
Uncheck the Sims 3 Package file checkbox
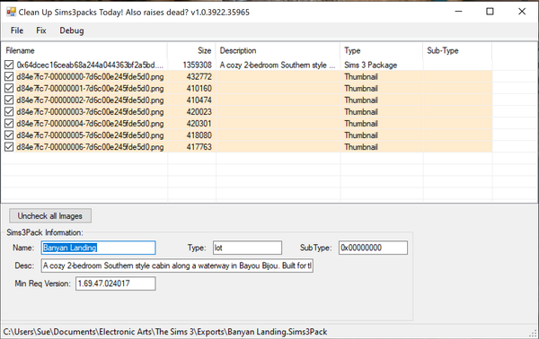pos(9,65)
